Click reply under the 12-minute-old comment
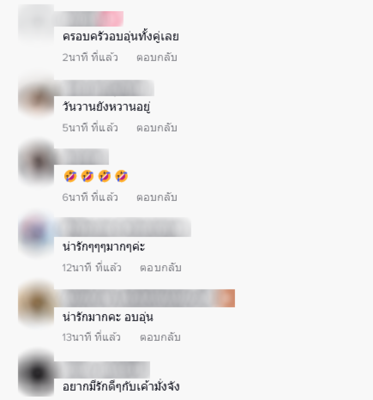 pos(160,268)
